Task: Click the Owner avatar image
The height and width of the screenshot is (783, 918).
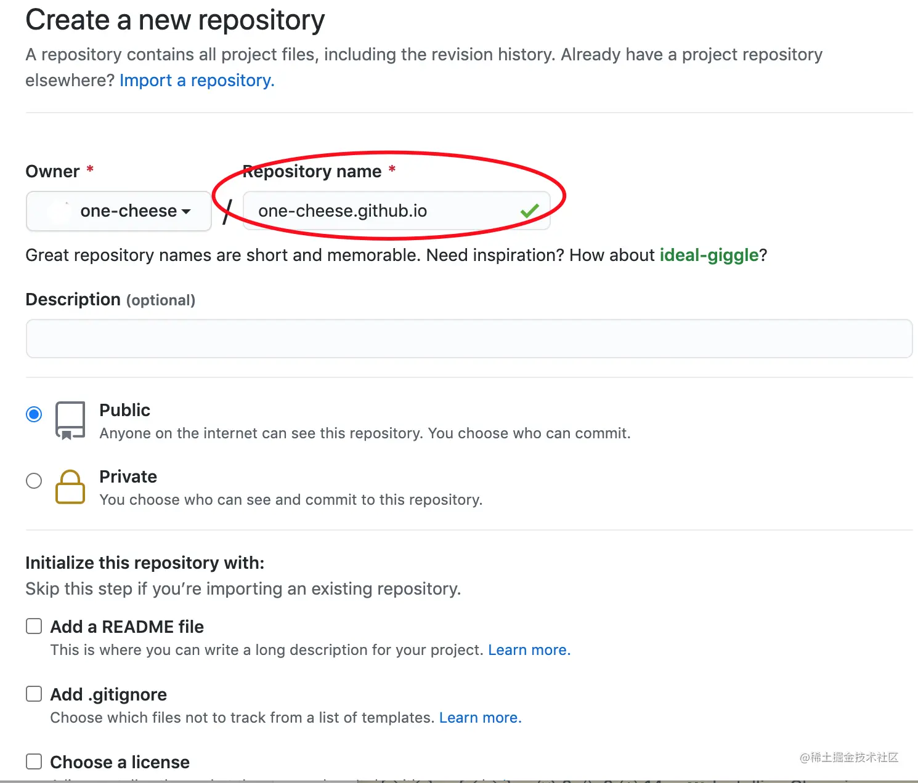Action: [x=59, y=211]
